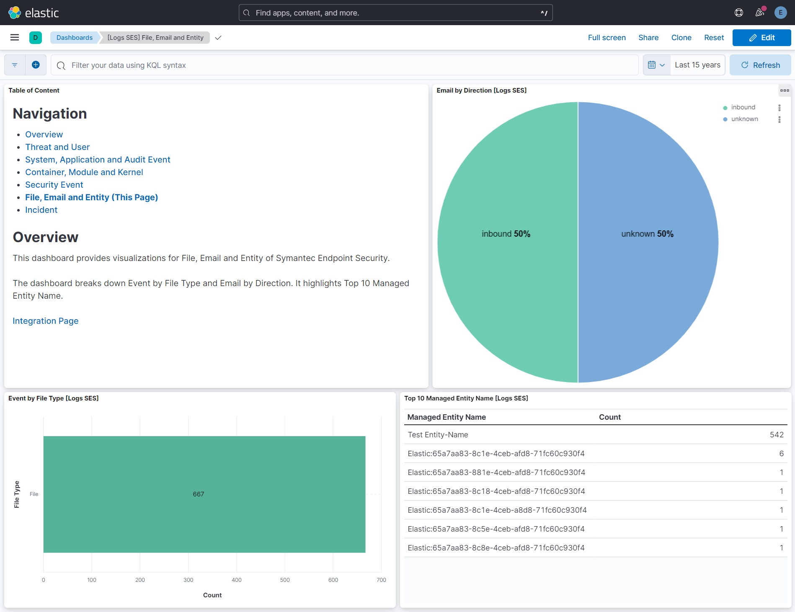This screenshot has width=795, height=612.
Task: Open the filter options menu icon
Action: tap(15, 65)
